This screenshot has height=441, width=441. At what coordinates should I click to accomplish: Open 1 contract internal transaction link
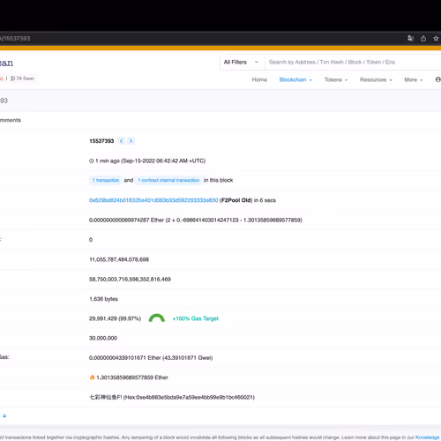[168, 180]
